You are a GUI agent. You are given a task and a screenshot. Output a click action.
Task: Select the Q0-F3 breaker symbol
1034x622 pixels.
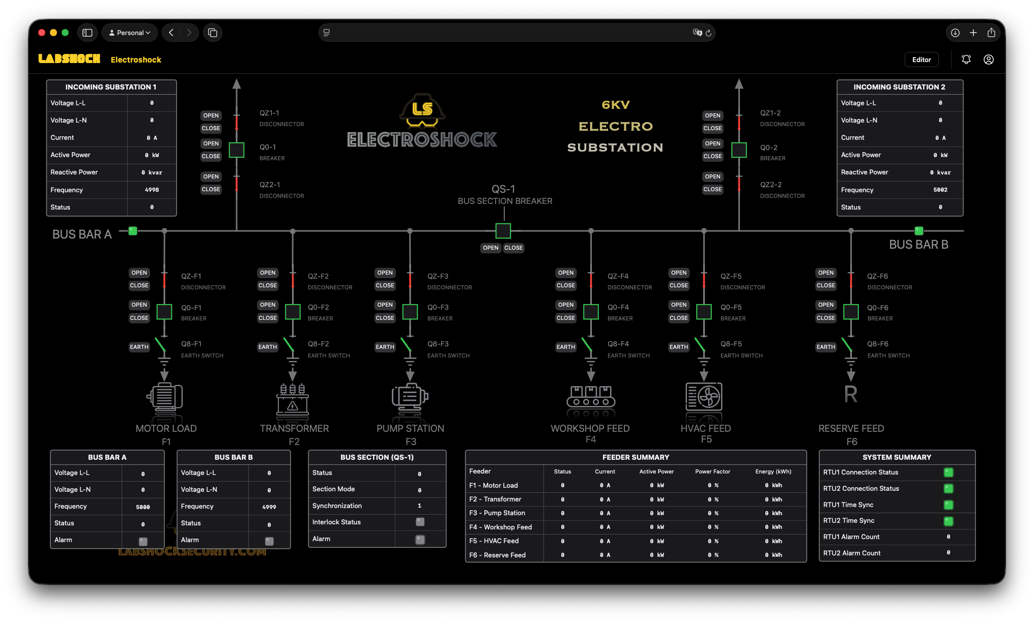410,311
